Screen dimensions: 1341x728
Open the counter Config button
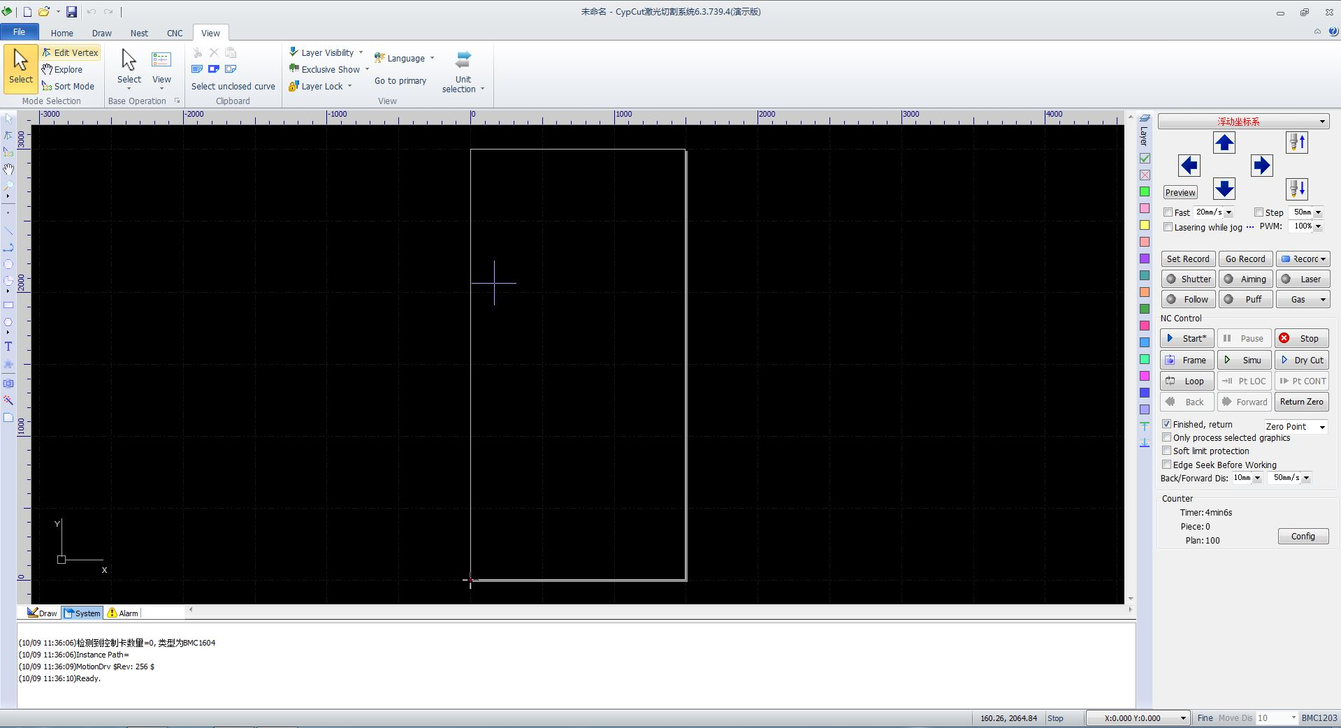[1303, 536]
